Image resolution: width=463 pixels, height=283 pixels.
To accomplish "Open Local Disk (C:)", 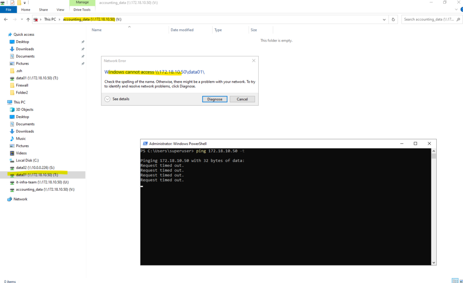I will pos(27,160).
